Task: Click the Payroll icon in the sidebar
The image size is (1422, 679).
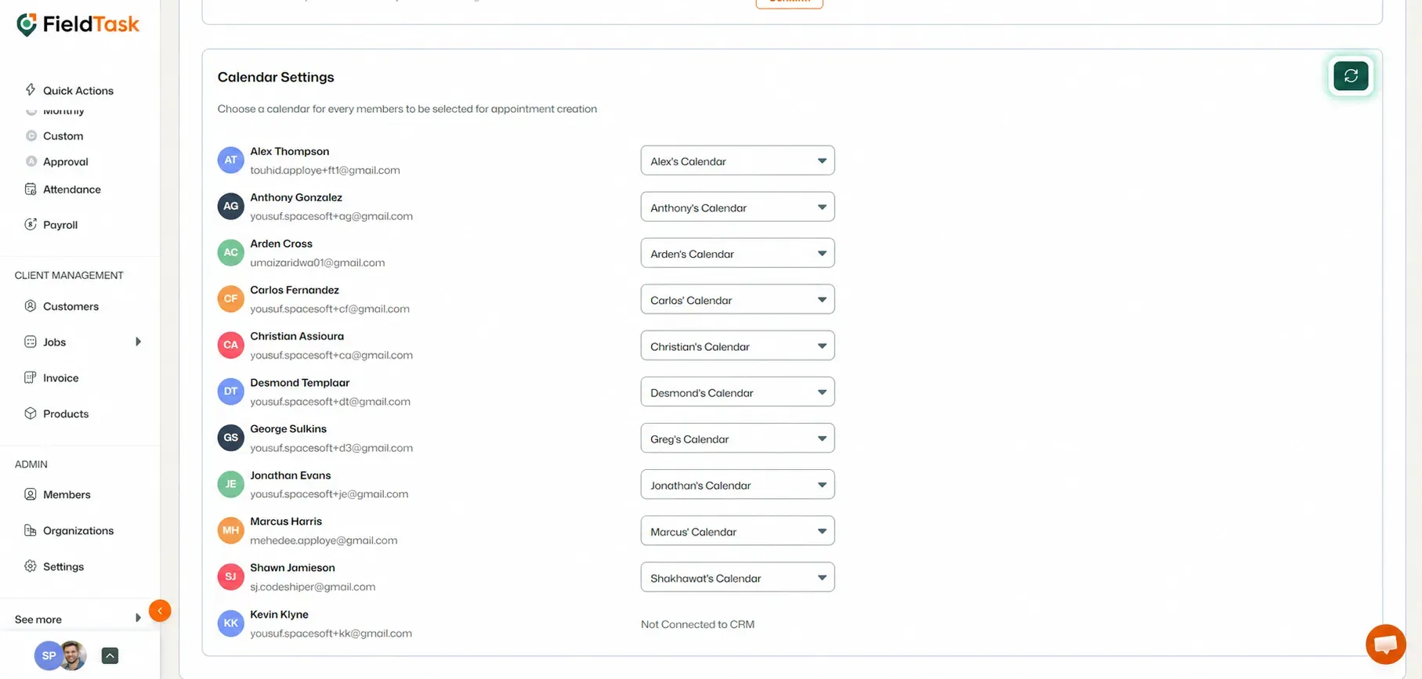Action: click(31, 225)
